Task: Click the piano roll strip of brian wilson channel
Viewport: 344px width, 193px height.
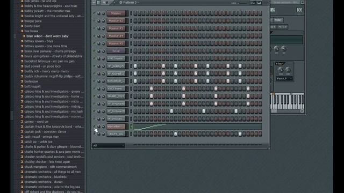Action: point(198,127)
